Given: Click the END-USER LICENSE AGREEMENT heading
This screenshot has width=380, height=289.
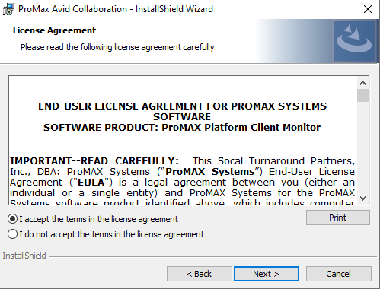Looking at the screenshot, I should [182, 111].
